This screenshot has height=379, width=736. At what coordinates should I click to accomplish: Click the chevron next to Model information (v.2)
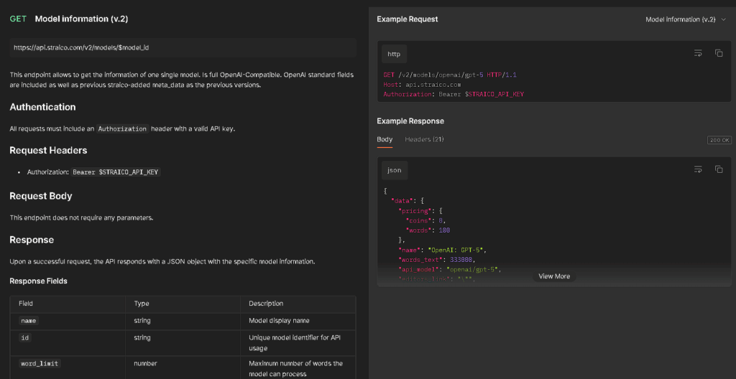pyautogui.click(x=723, y=19)
